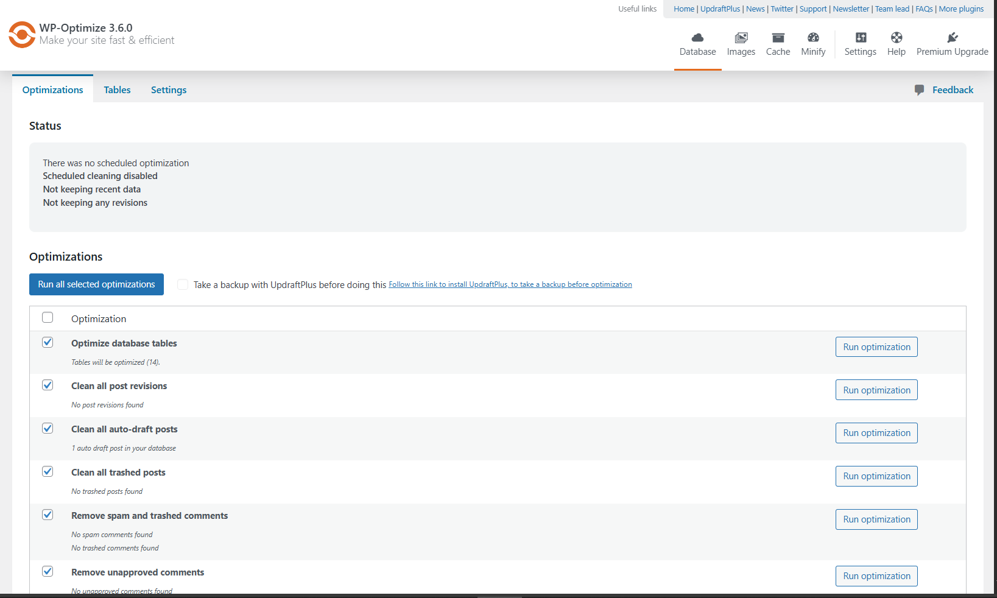The image size is (997, 598).
Task: Switch to the Settings sub-tab
Action: (x=169, y=90)
